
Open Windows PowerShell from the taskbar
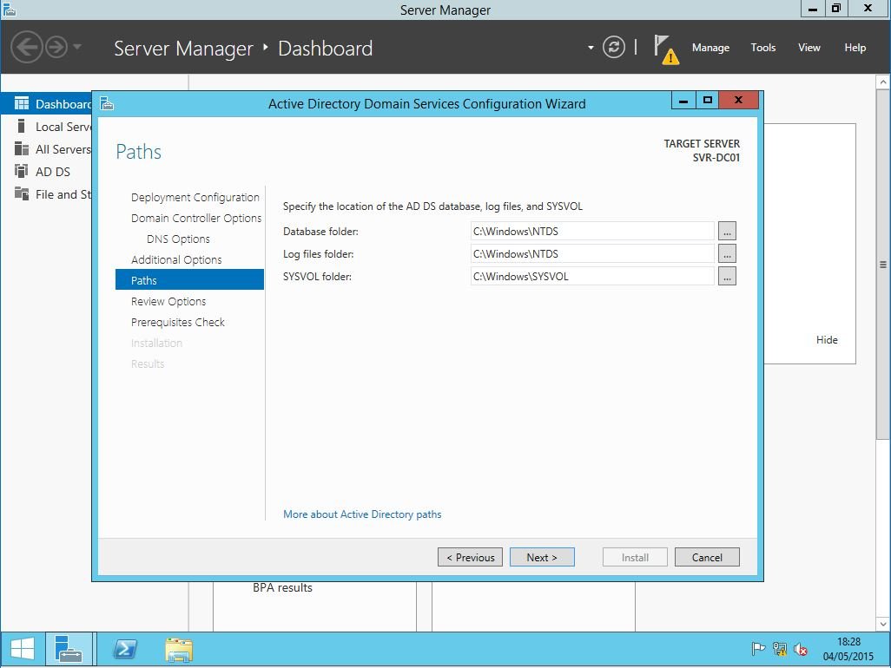125,649
